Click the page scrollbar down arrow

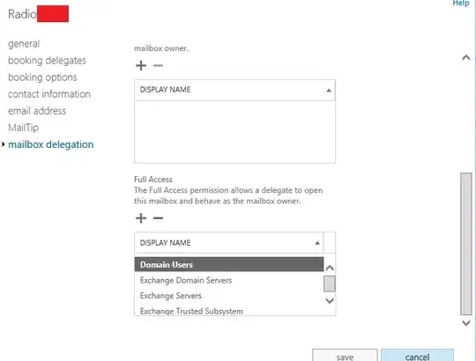tap(466, 323)
